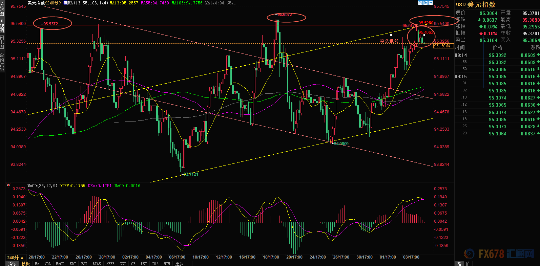Click the 03/17:00 time axis label
Image resolution: width=540 pixels, height=266 pixels.
(411, 257)
